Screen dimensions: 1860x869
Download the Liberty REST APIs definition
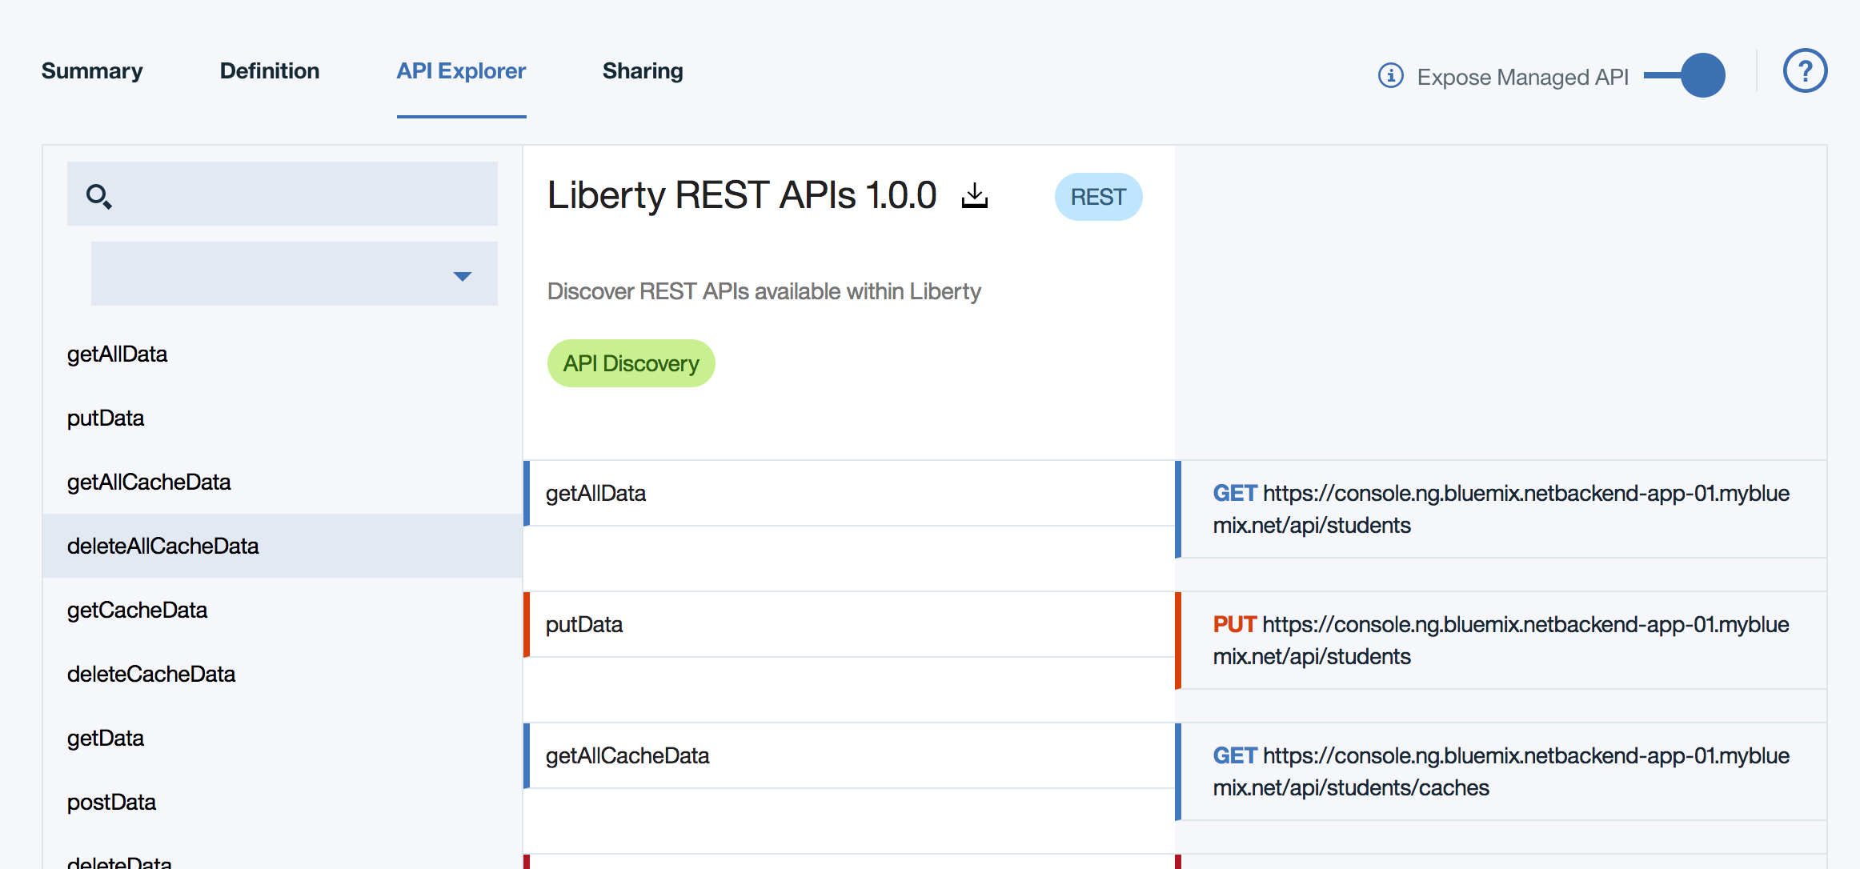click(x=974, y=195)
